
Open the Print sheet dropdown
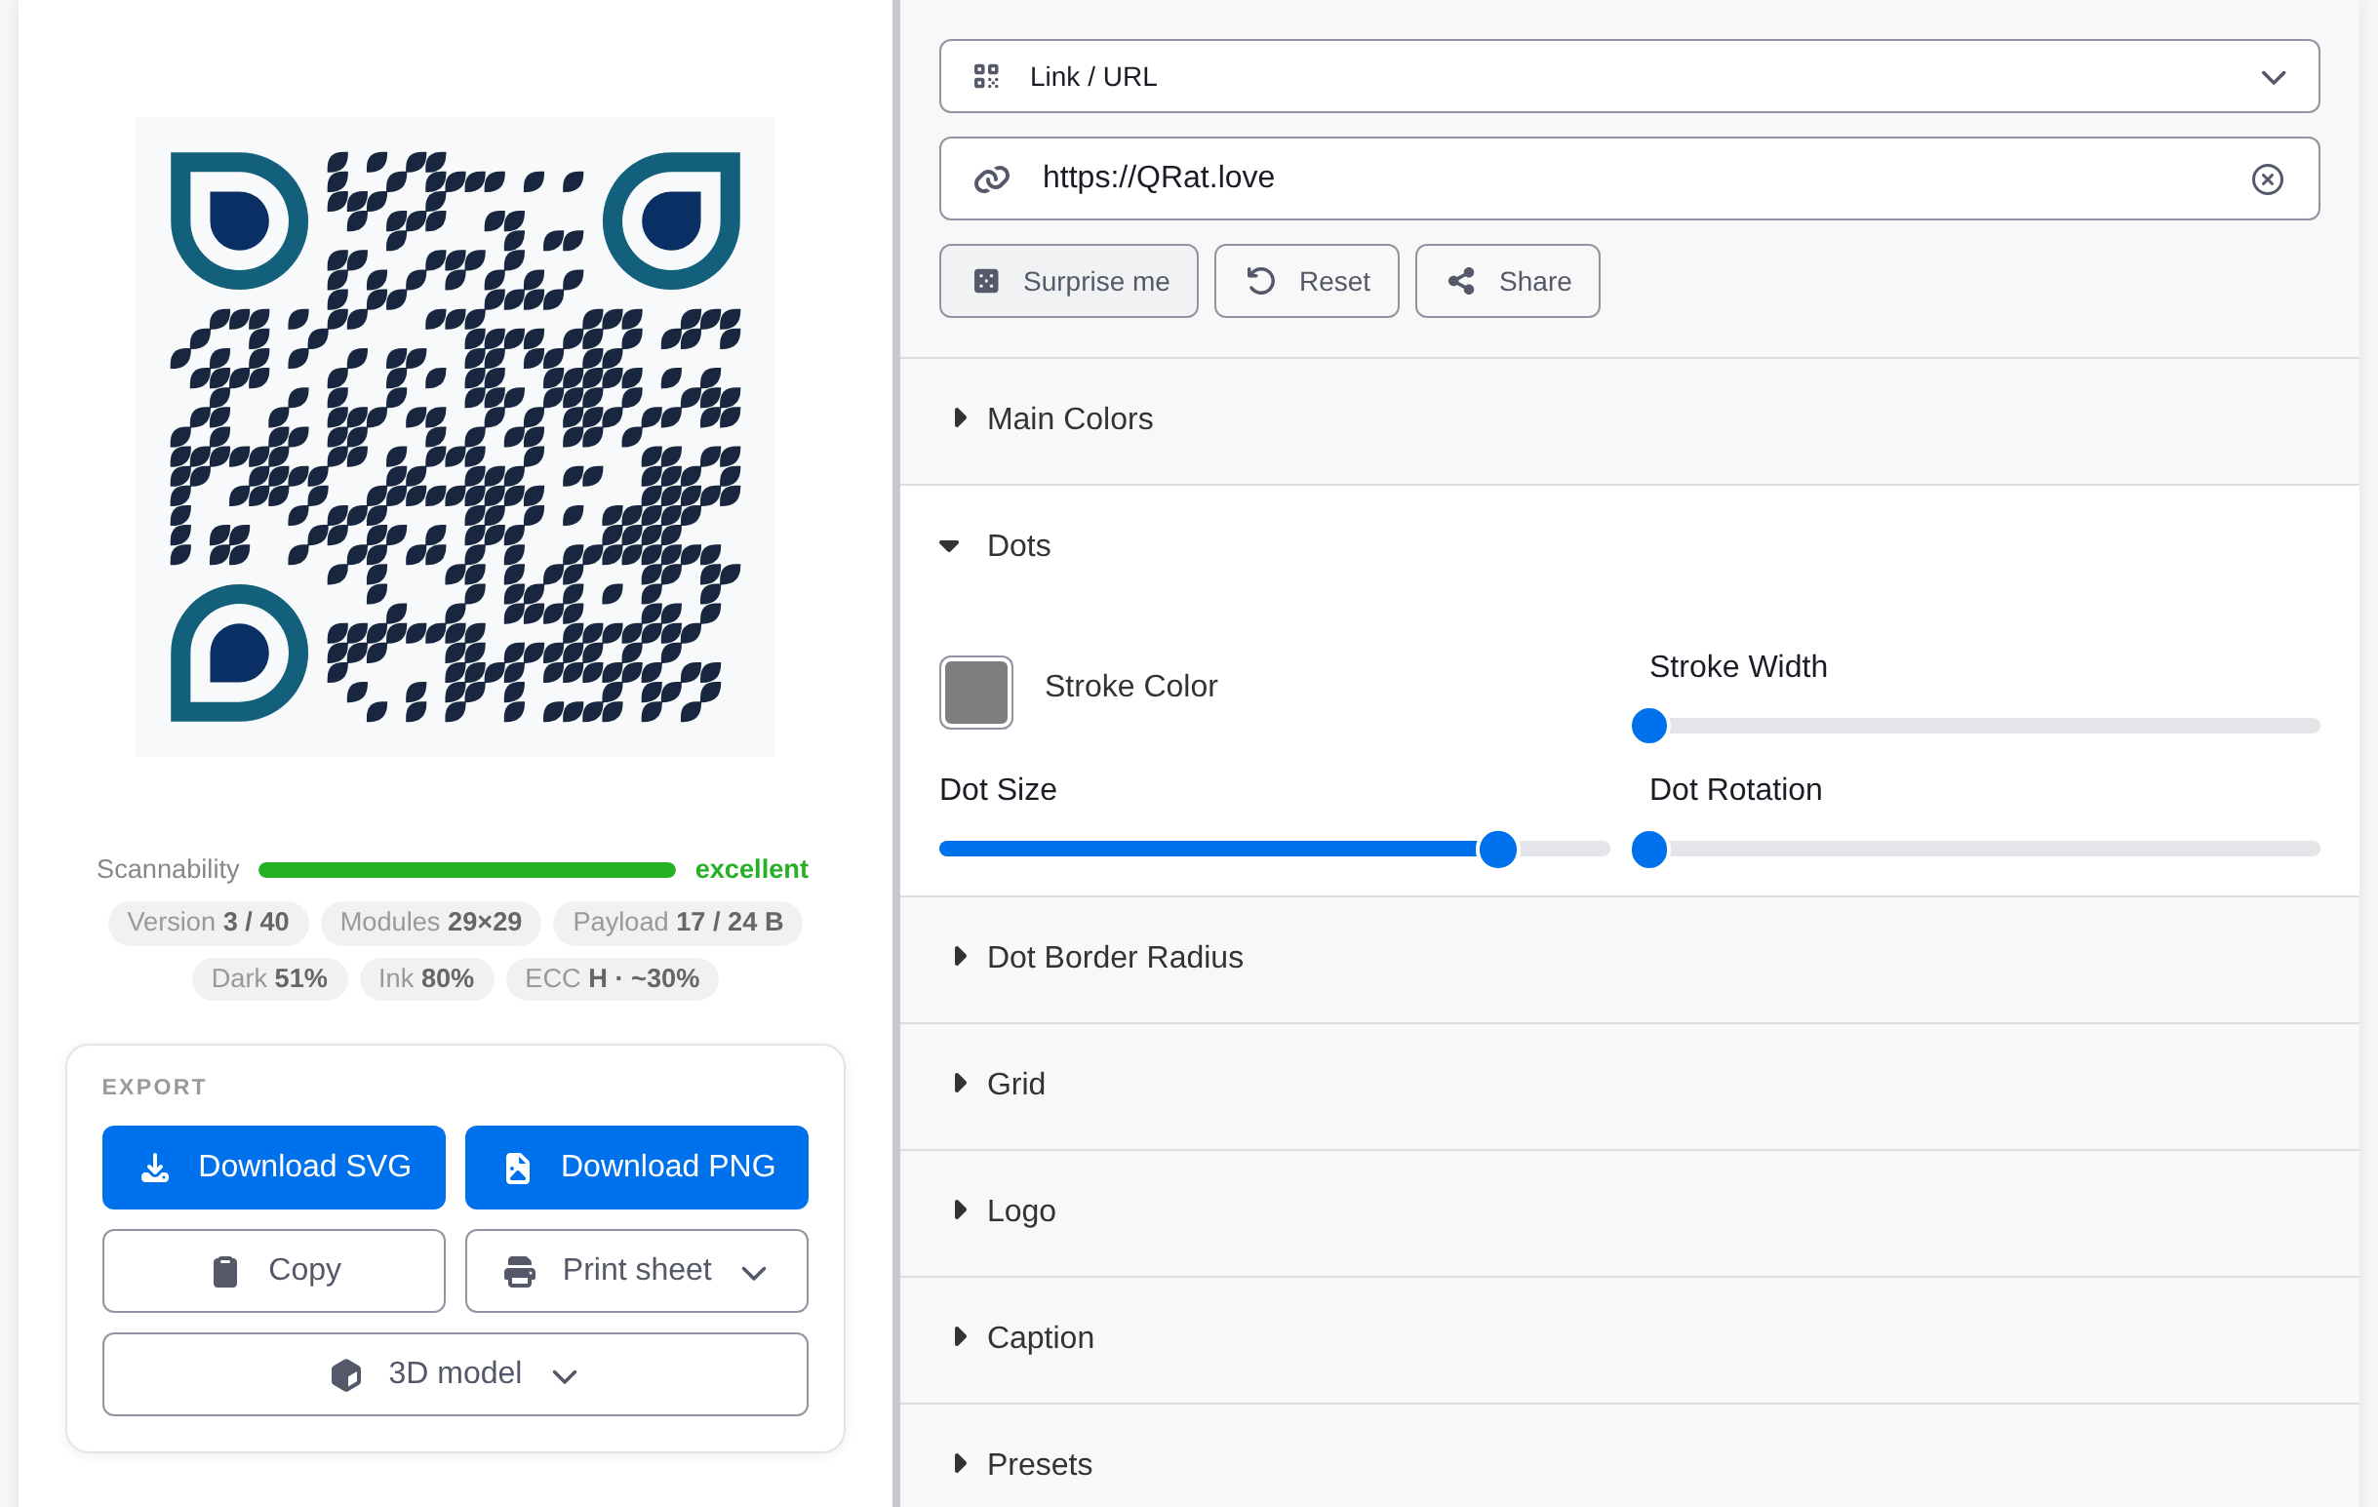point(637,1270)
